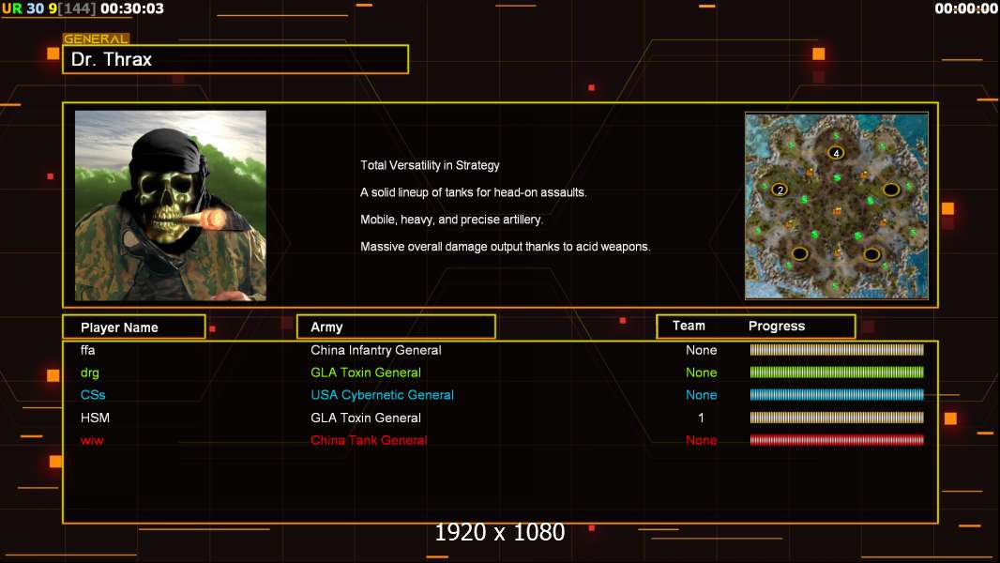Select player drg in the list
1000x563 pixels.
click(89, 373)
